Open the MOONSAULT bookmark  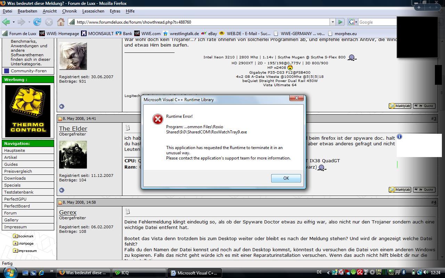[97, 34]
